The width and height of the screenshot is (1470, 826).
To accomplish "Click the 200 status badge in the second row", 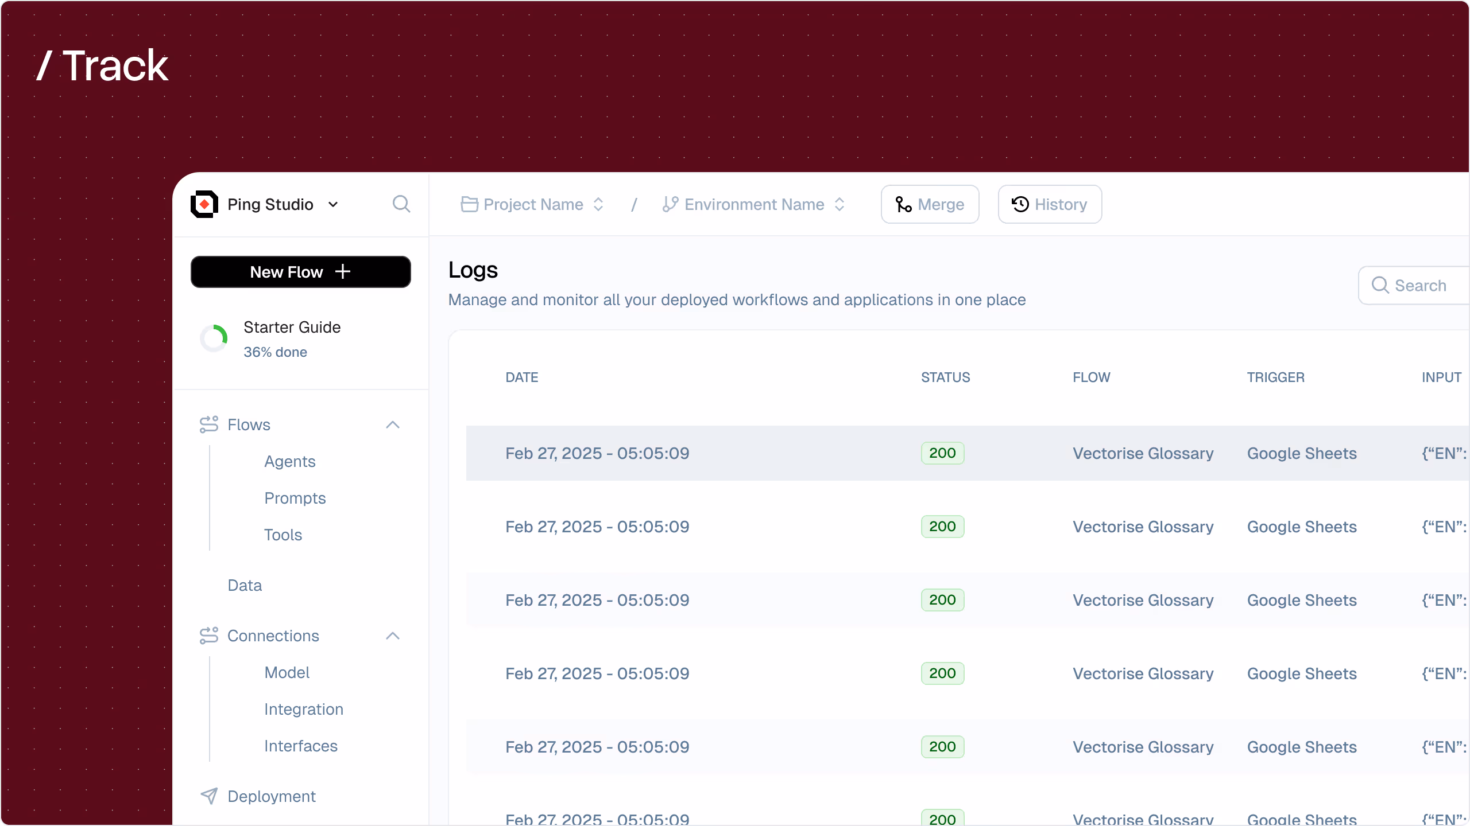I will [943, 527].
